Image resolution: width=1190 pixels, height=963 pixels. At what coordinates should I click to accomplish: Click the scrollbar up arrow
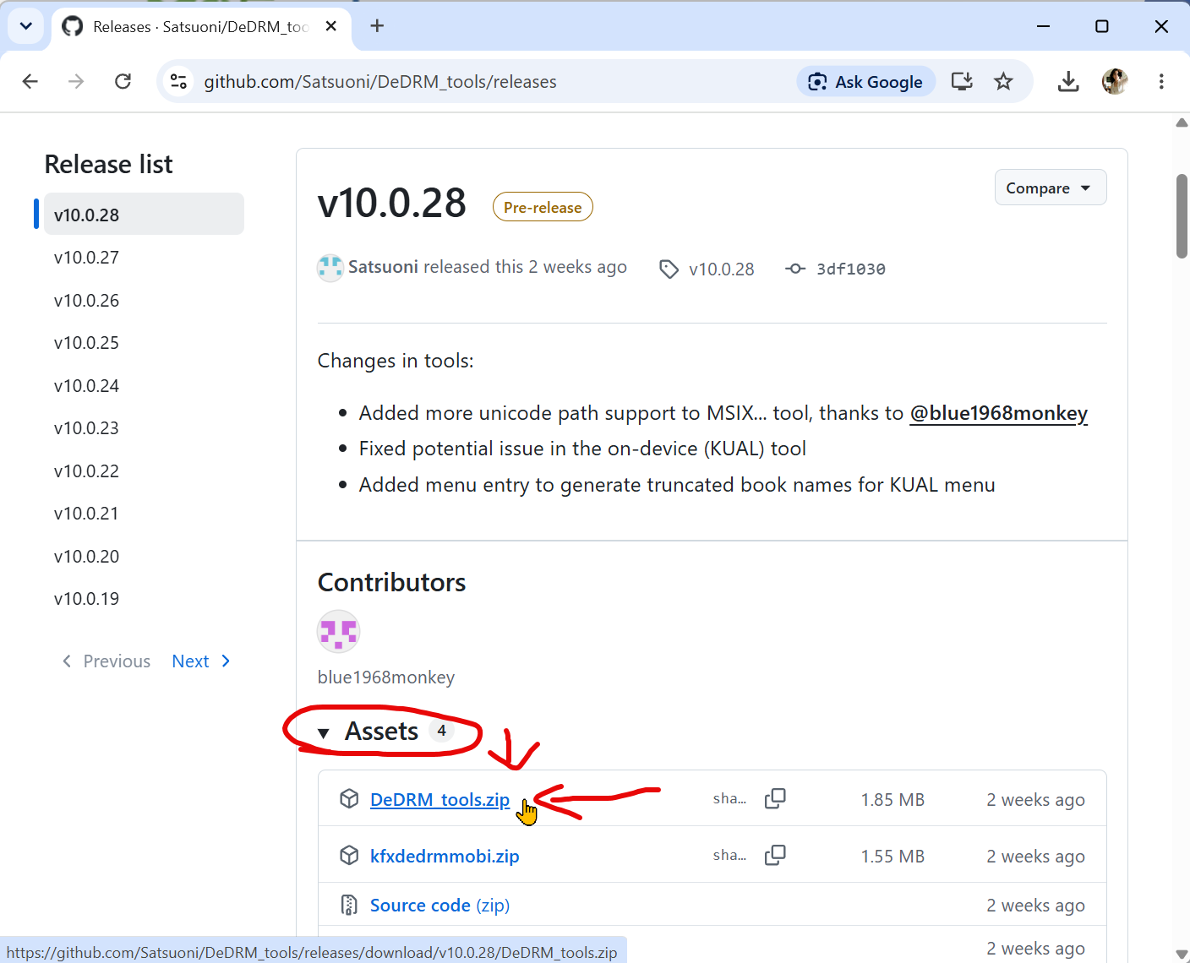(x=1182, y=122)
